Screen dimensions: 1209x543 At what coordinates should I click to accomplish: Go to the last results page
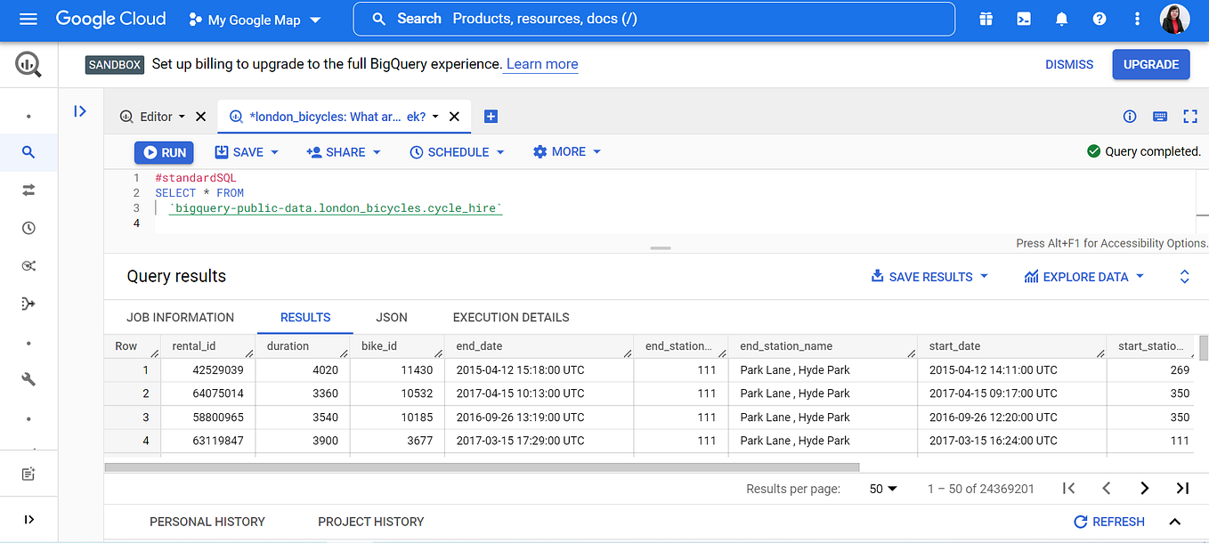pos(1182,488)
